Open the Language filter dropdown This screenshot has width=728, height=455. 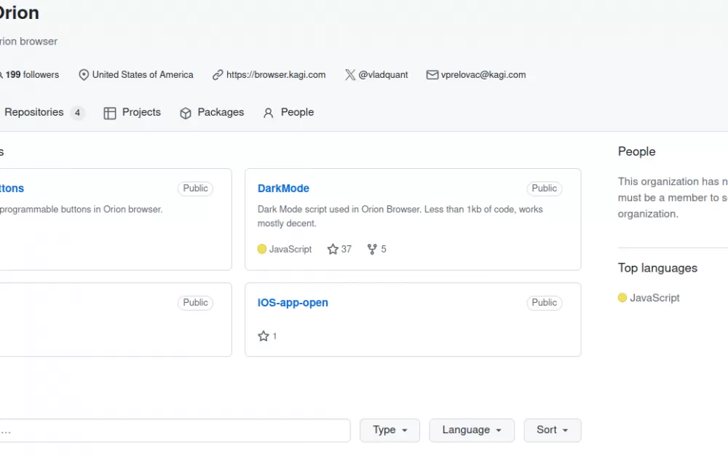[472, 430]
